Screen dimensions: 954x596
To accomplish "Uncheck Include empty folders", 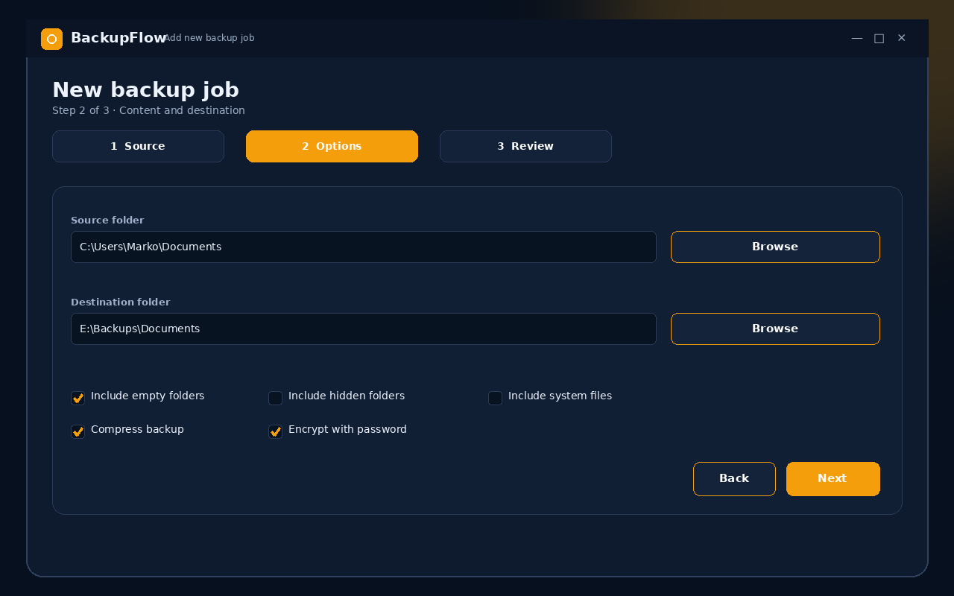I will click(x=78, y=398).
